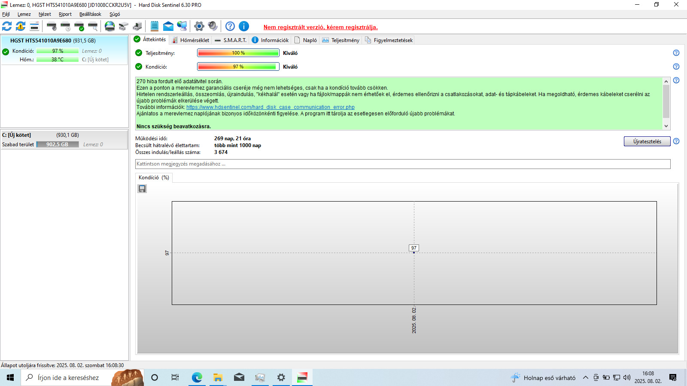Open the Súgó menu
Image resolution: width=687 pixels, height=386 pixels.
point(115,14)
